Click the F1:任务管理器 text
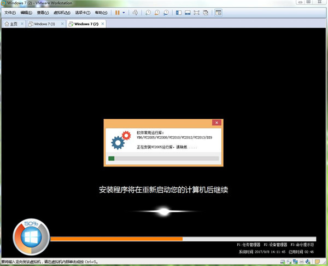Viewport: 328px width, 266px height. click(249, 245)
